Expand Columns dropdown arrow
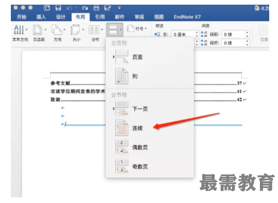The image size is (278, 203). [x=102, y=29]
